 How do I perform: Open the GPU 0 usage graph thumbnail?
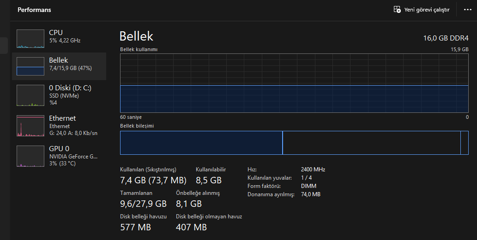coord(30,156)
